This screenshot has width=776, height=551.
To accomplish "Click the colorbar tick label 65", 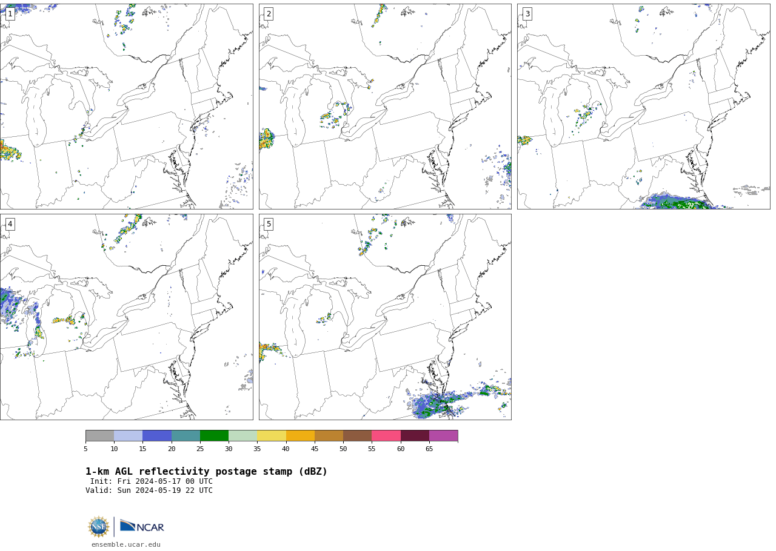I will point(429,449).
